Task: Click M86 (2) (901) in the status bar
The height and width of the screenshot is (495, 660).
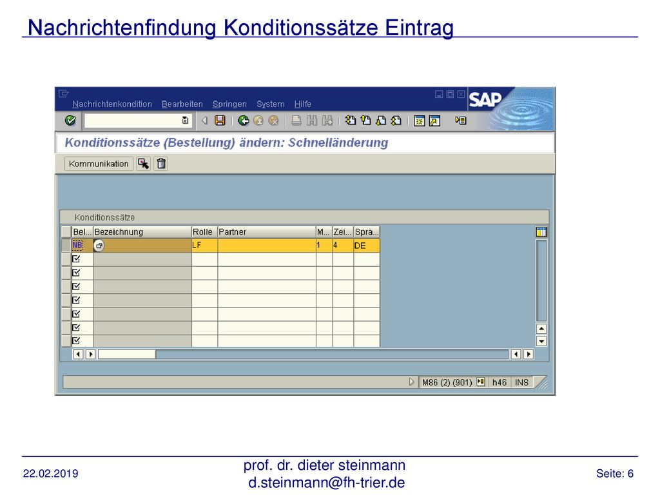Action: tap(447, 382)
